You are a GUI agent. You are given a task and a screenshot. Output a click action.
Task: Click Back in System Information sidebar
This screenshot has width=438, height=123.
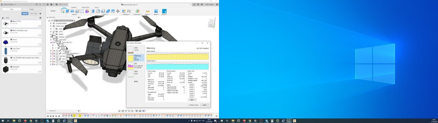tap(136, 81)
